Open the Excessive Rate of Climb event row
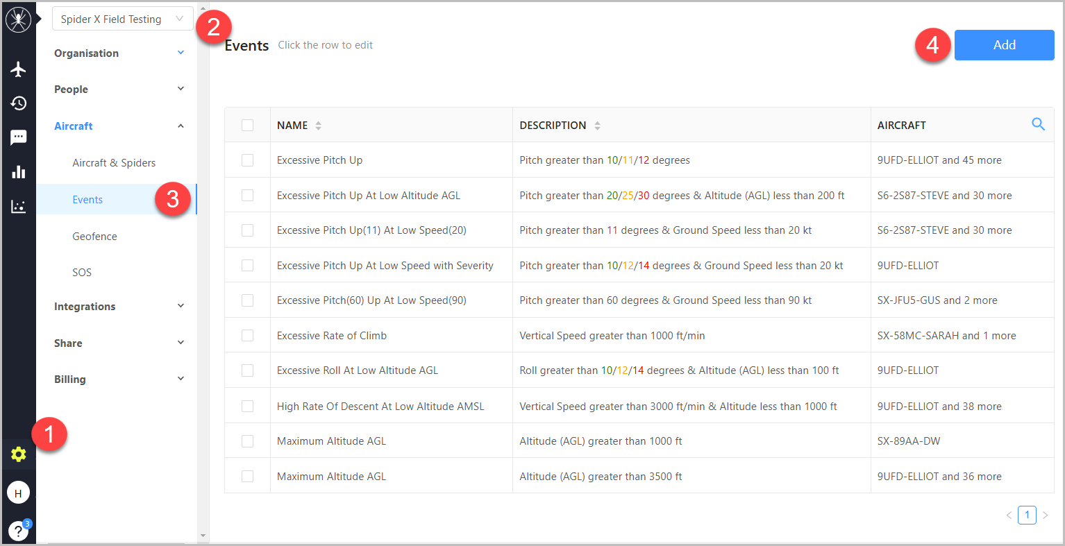The height and width of the screenshot is (546, 1065). pos(639,336)
